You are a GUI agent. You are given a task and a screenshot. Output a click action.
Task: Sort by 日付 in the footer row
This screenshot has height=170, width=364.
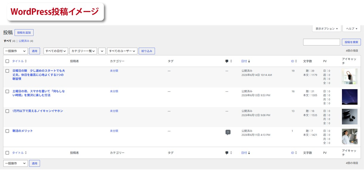(x=246, y=153)
